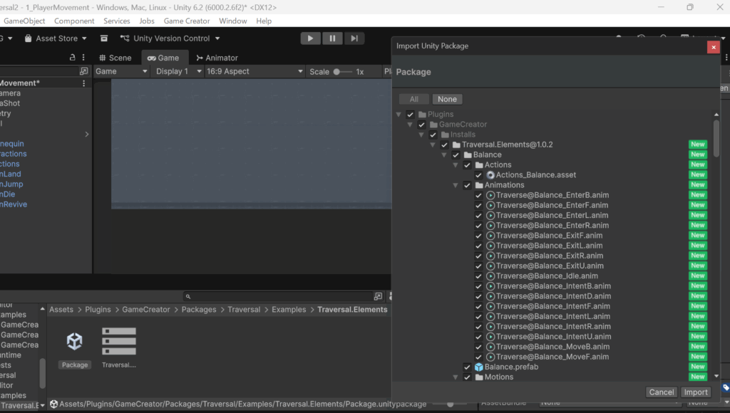
Task: Collapse the Animations folder tree arrow
Action: [456, 185]
